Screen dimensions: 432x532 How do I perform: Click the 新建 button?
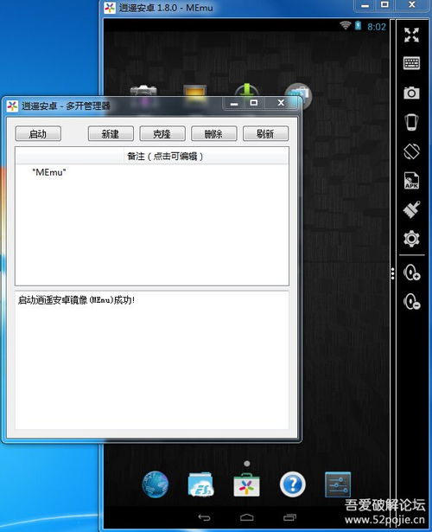coord(111,134)
